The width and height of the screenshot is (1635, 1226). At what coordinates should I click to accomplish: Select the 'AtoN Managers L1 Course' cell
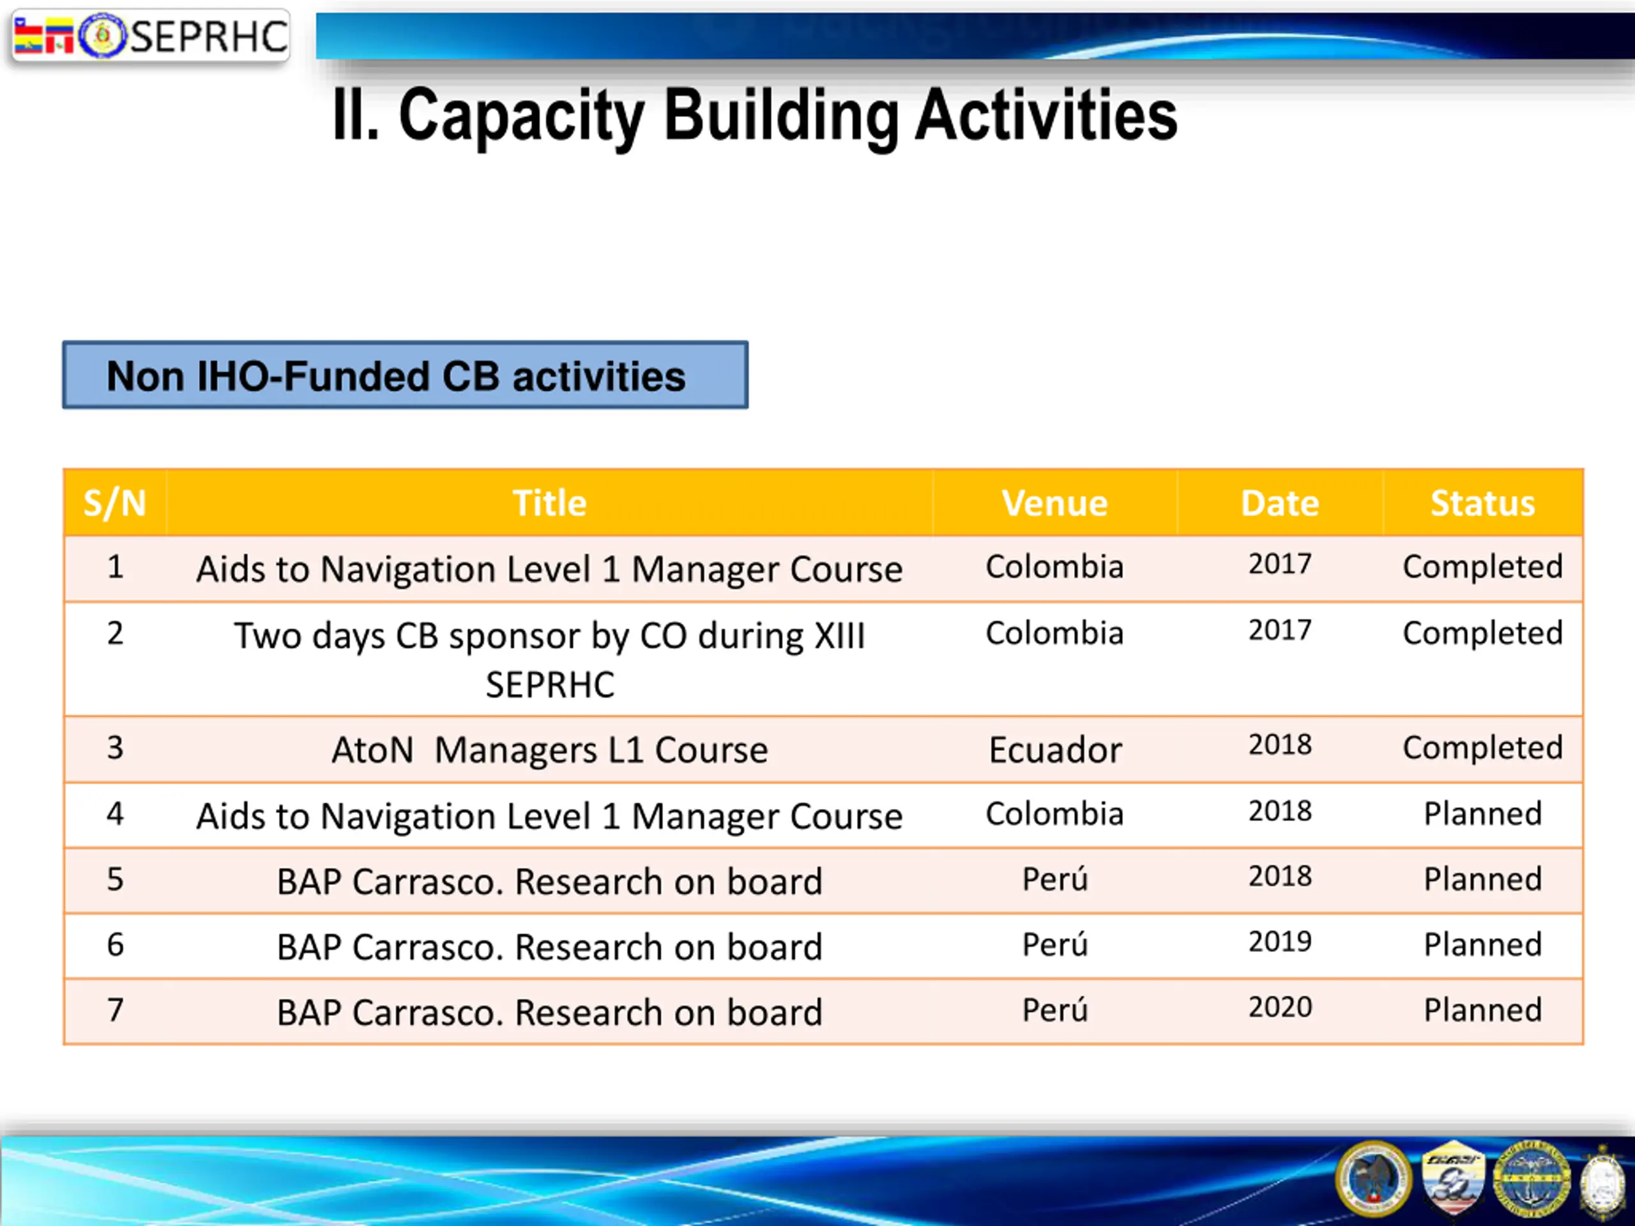550,750
